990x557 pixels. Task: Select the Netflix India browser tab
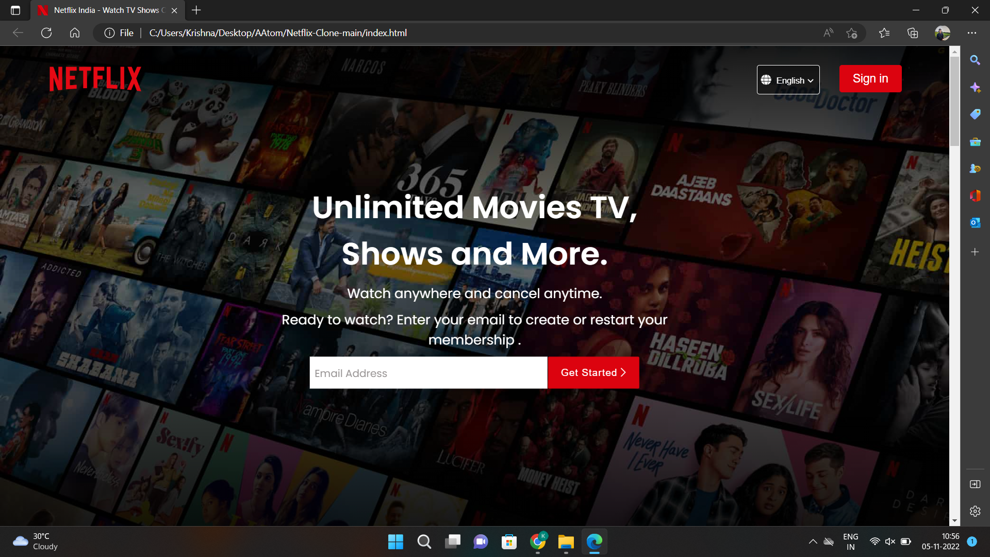pos(103,10)
